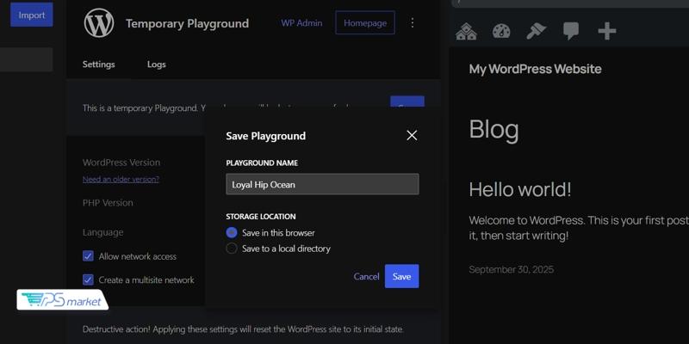Open the Hello world! post title
The height and width of the screenshot is (344, 689).
(x=520, y=189)
